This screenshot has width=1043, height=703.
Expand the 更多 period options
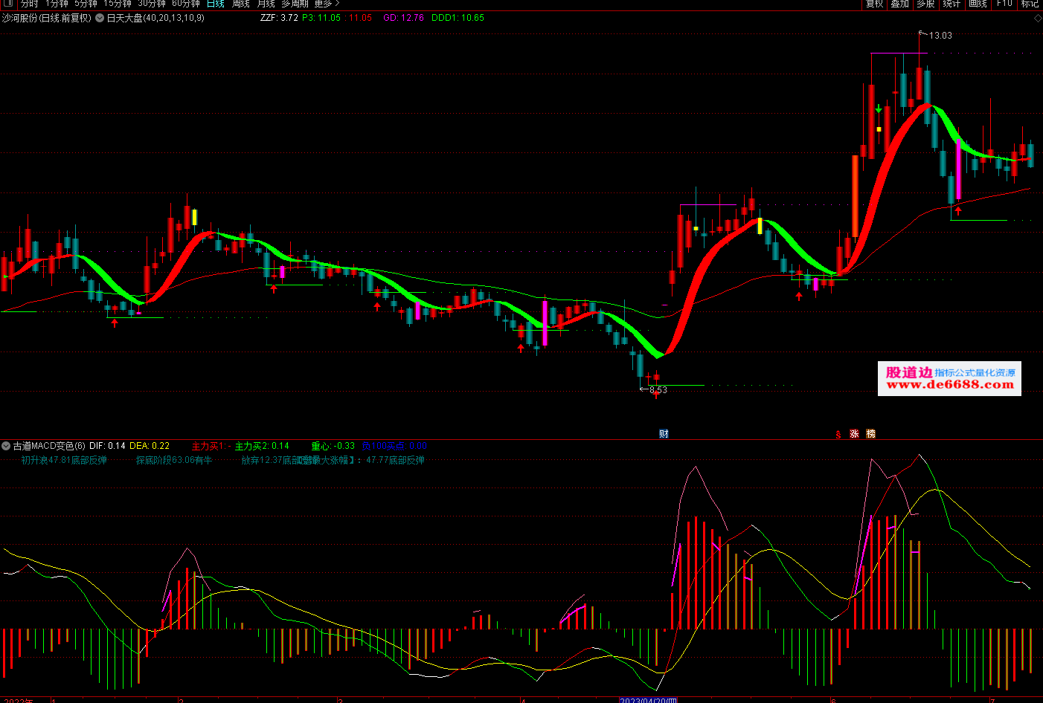tap(327, 4)
